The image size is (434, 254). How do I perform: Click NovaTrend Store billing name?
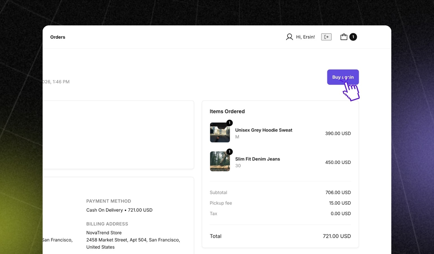click(x=104, y=233)
